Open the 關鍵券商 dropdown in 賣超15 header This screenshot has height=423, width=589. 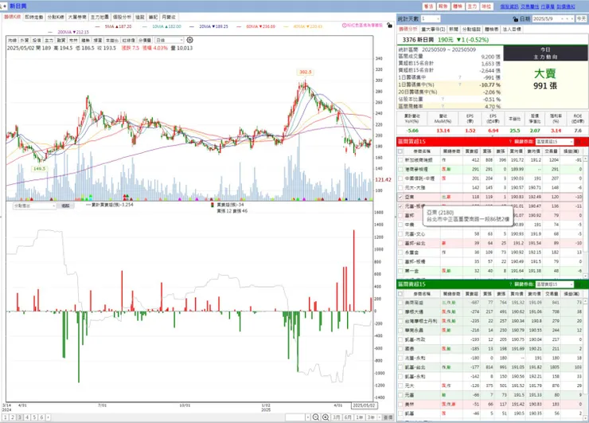(554, 284)
